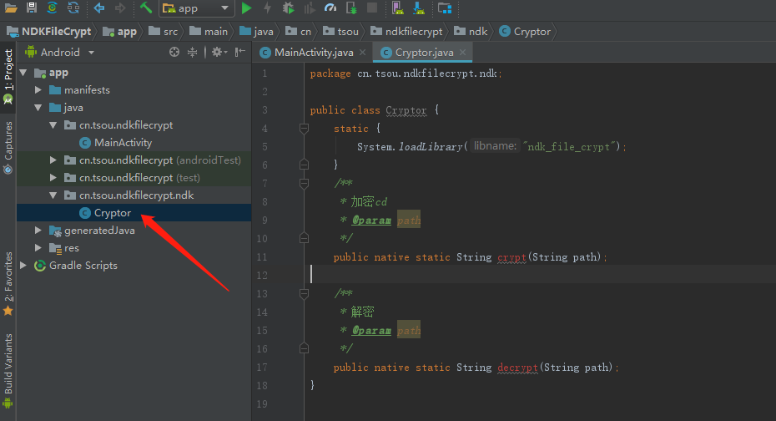Click the ndkfilecrypt breadcrumb segment
This screenshot has width=776, height=421.
[407, 32]
